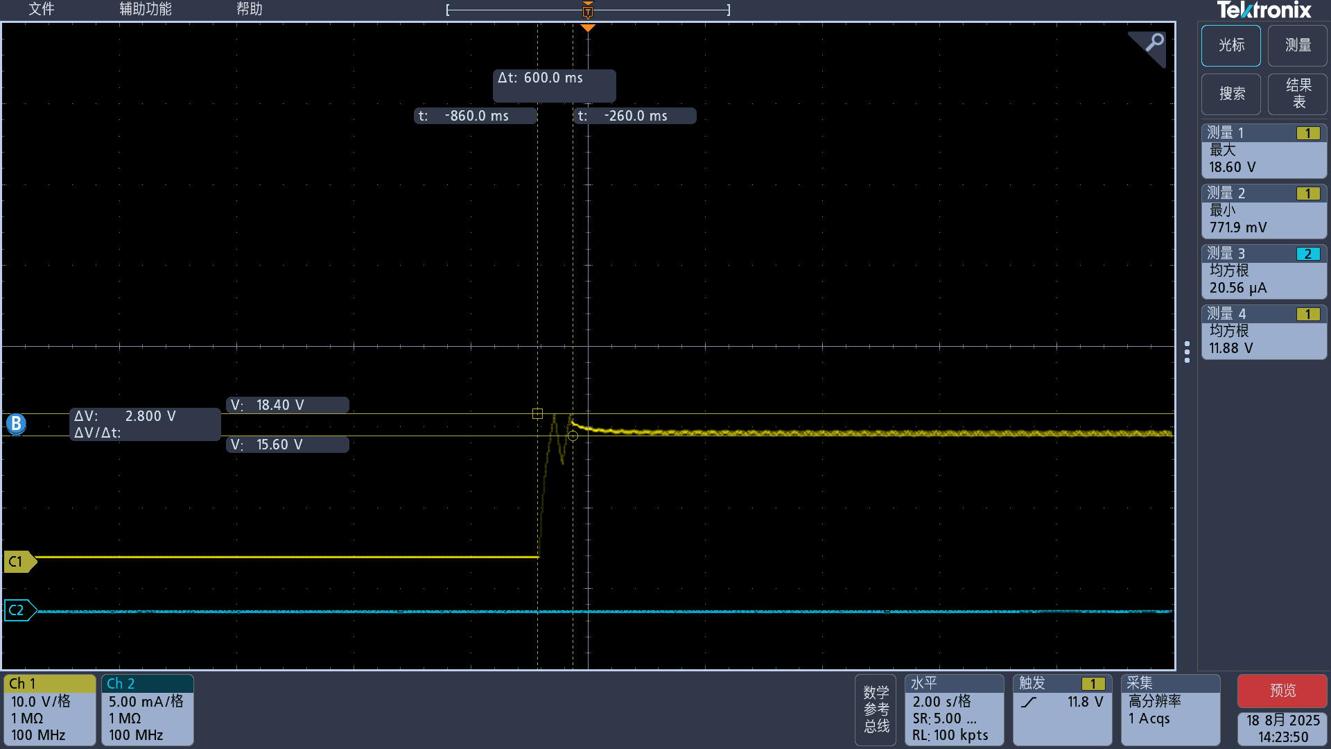The width and height of the screenshot is (1331, 749).
Task: Open the 结果表 results table
Action: pyautogui.click(x=1298, y=94)
